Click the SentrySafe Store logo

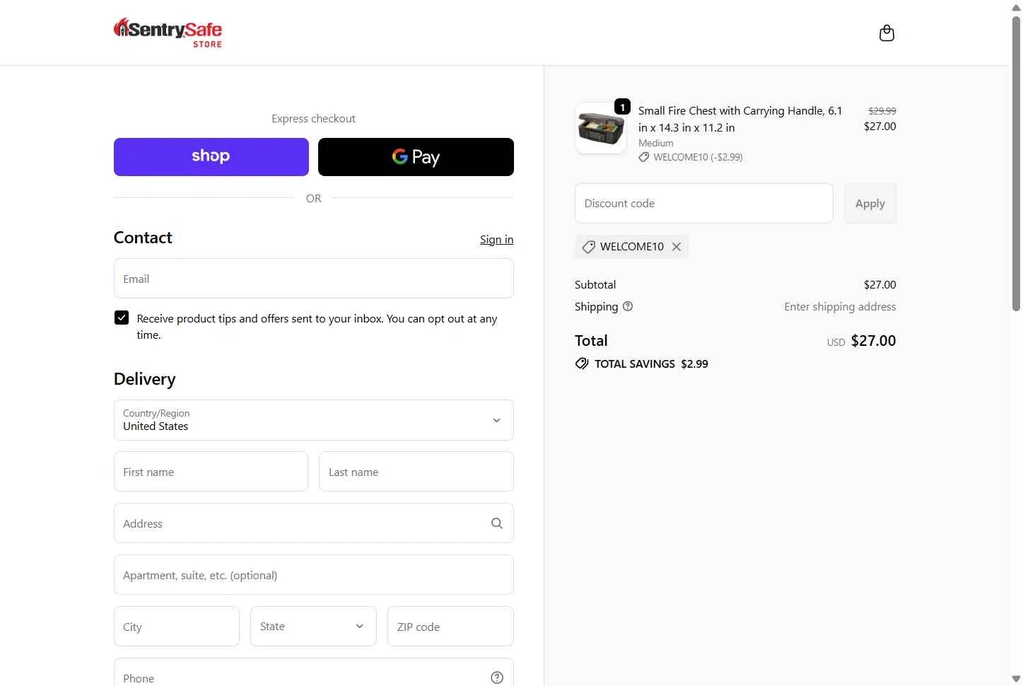point(168,33)
